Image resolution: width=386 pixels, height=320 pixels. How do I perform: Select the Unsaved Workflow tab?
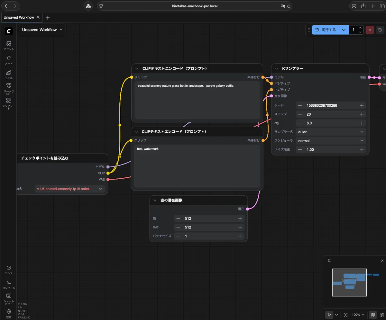(19, 17)
